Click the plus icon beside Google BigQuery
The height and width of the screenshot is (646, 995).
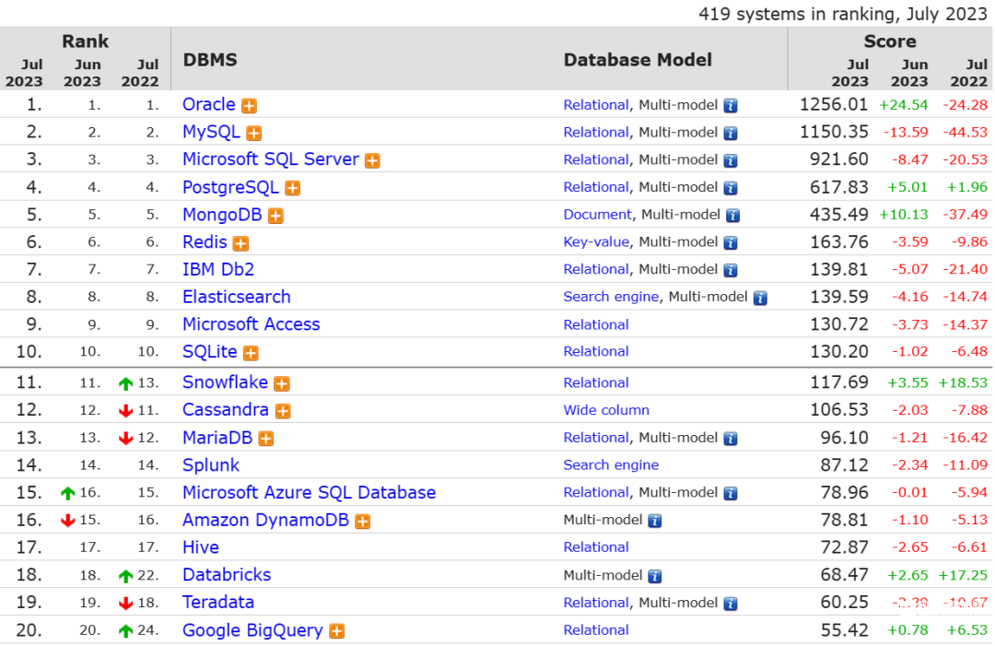[337, 632]
